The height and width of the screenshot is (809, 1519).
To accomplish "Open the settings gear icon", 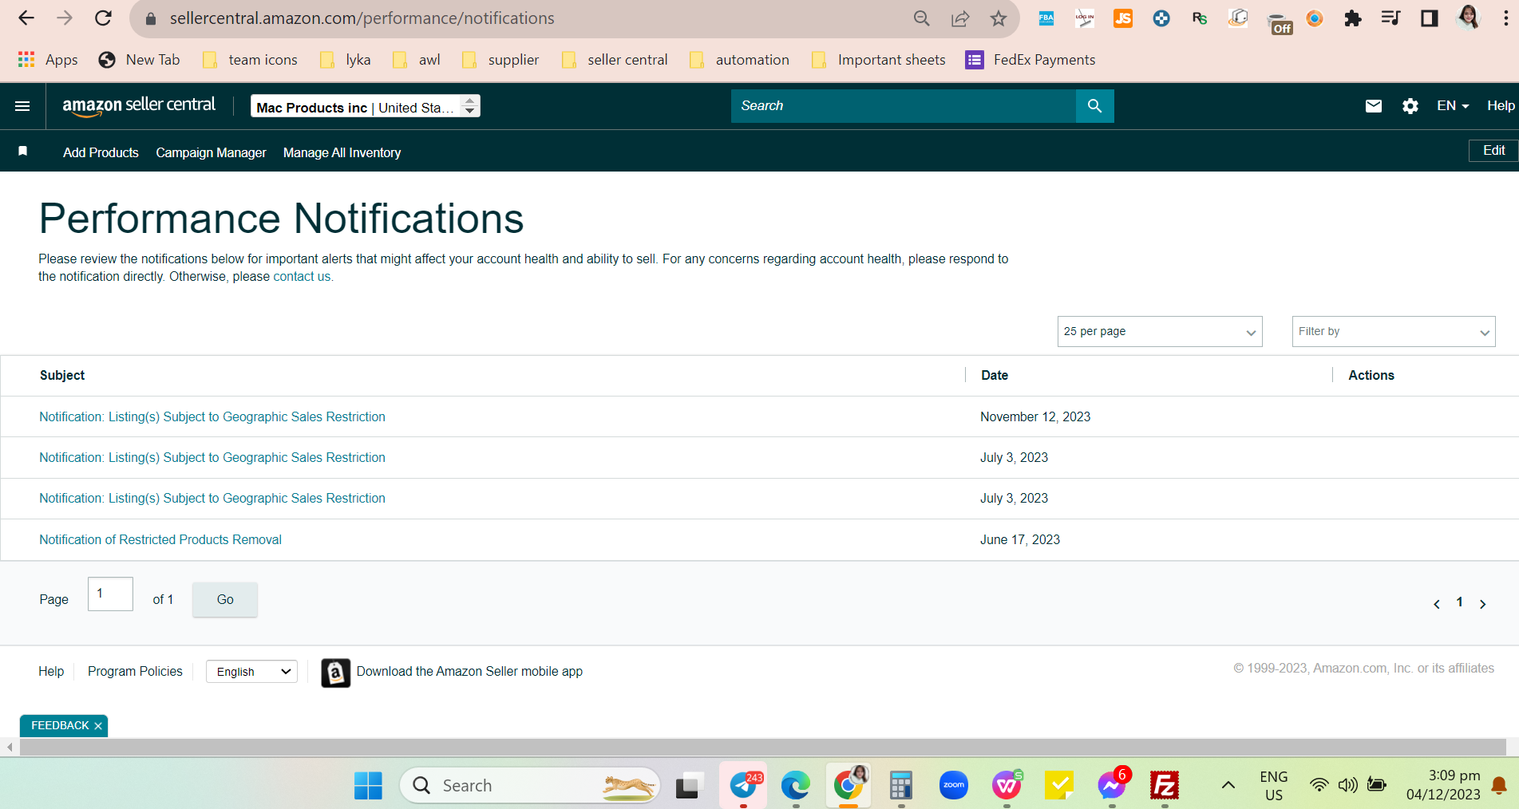I will pyautogui.click(x=1410, y=106).
